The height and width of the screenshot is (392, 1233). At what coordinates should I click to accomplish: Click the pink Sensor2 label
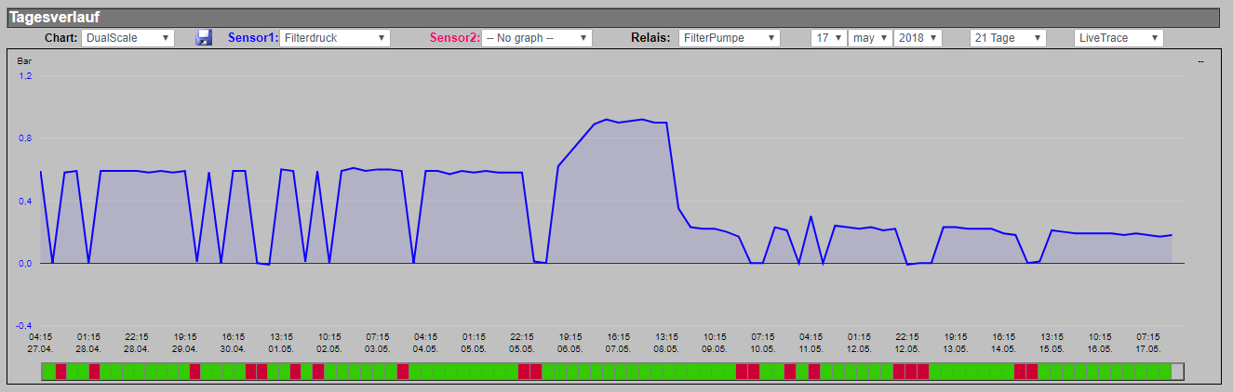(455, 38)
